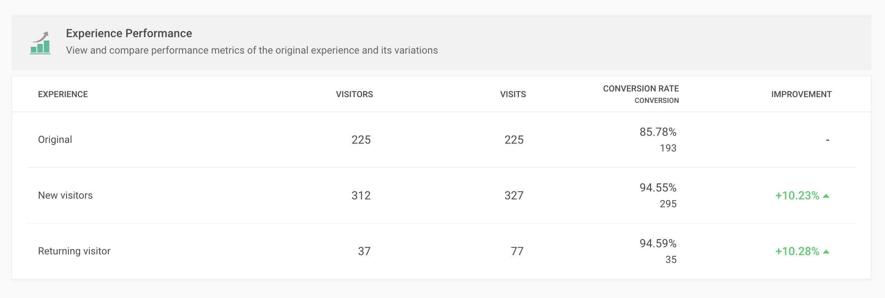Click the Experience Performance bar chart icon
The height and width of the screenshot is (298, 885).
point(40,43)
